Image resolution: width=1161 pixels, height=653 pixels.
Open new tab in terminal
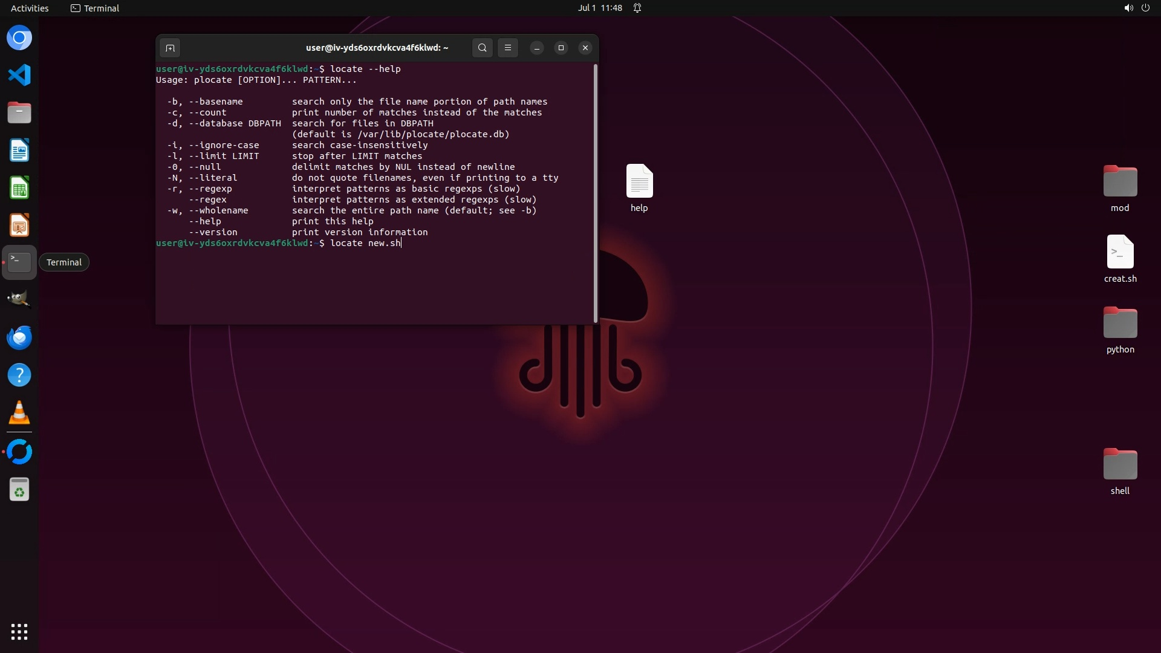[x=170, y=48]
